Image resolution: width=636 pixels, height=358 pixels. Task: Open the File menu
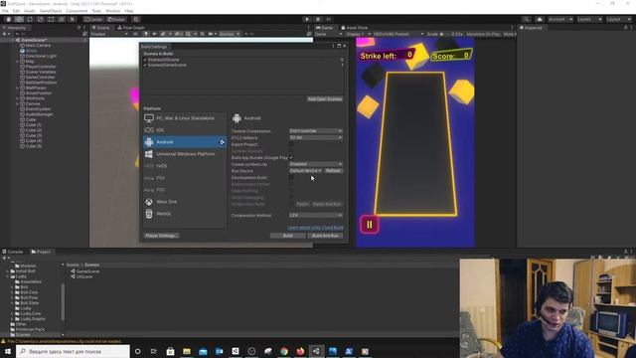(x=5, y=11)
